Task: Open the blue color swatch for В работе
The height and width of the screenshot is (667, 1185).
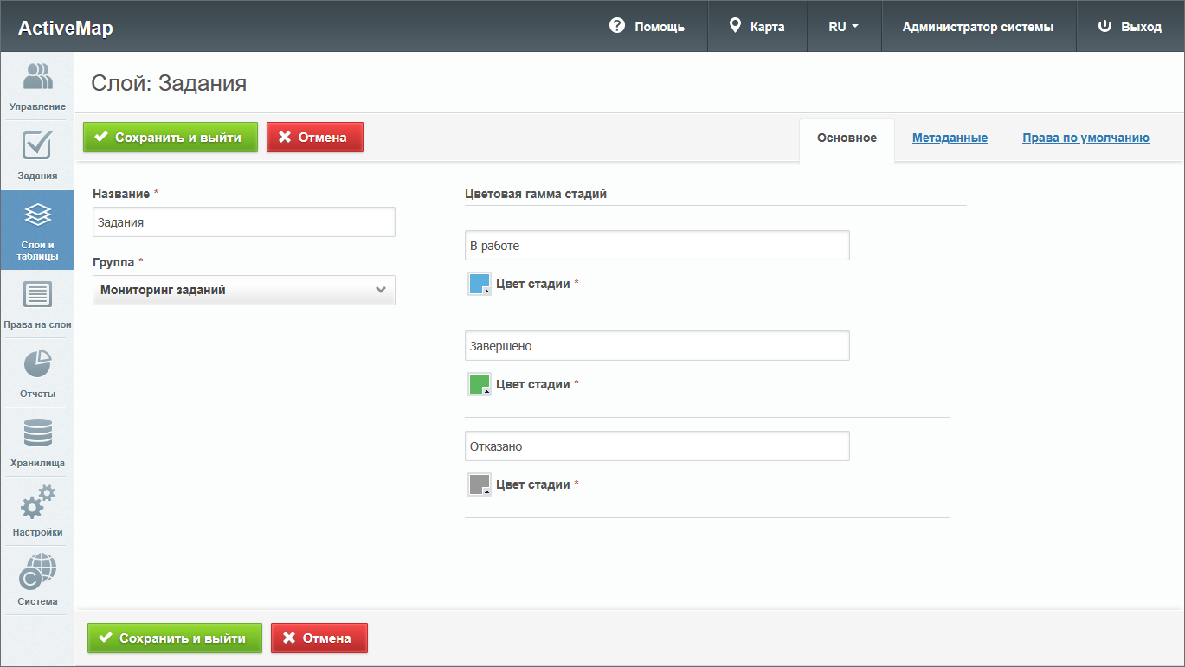Action: (x=480, y=284)
